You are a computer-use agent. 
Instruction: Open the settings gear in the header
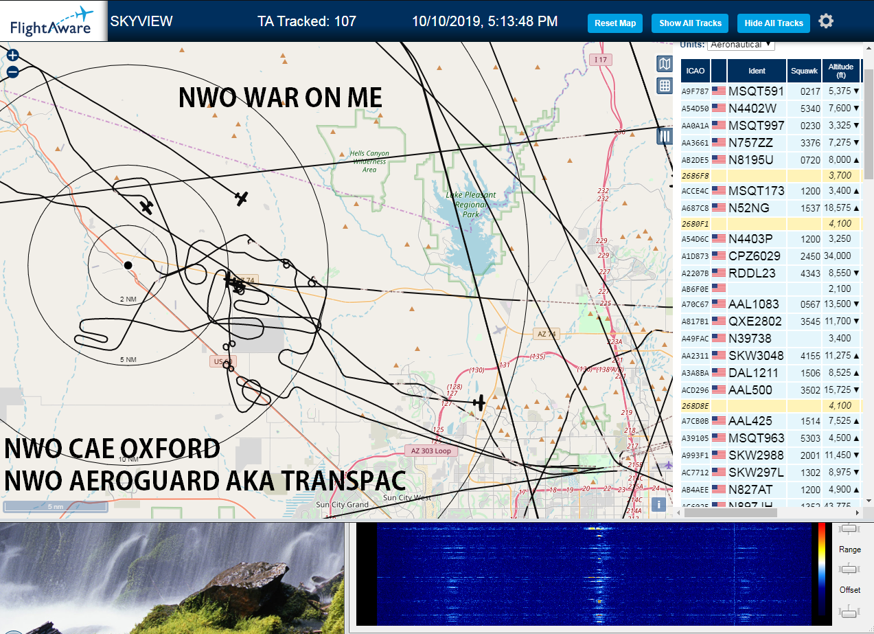pyautogui.click(x=826, y=21)
